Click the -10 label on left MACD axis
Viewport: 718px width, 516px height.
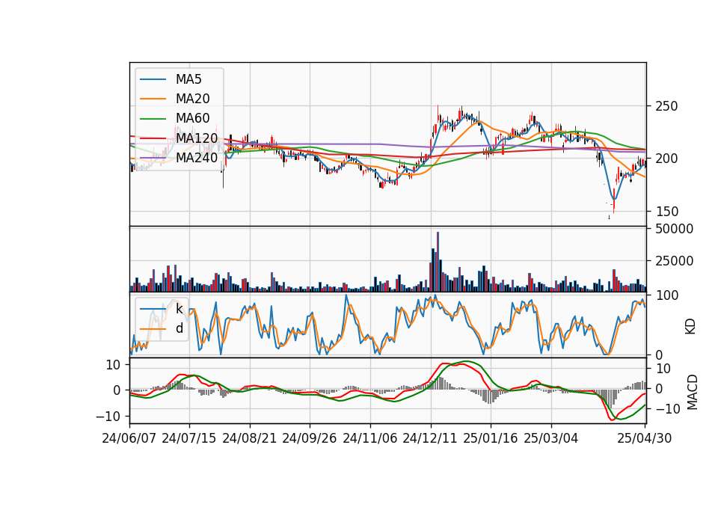(x=108, y=417)
